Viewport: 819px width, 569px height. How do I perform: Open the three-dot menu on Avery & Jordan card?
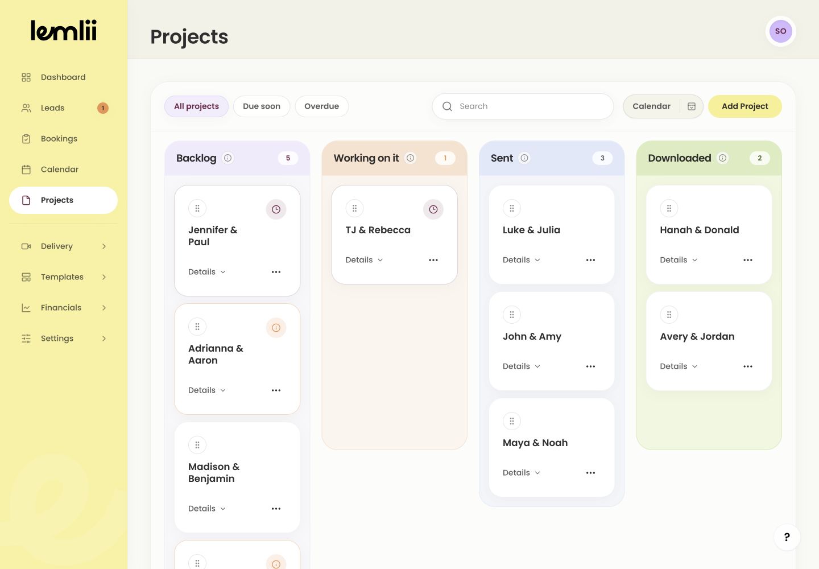748,366
